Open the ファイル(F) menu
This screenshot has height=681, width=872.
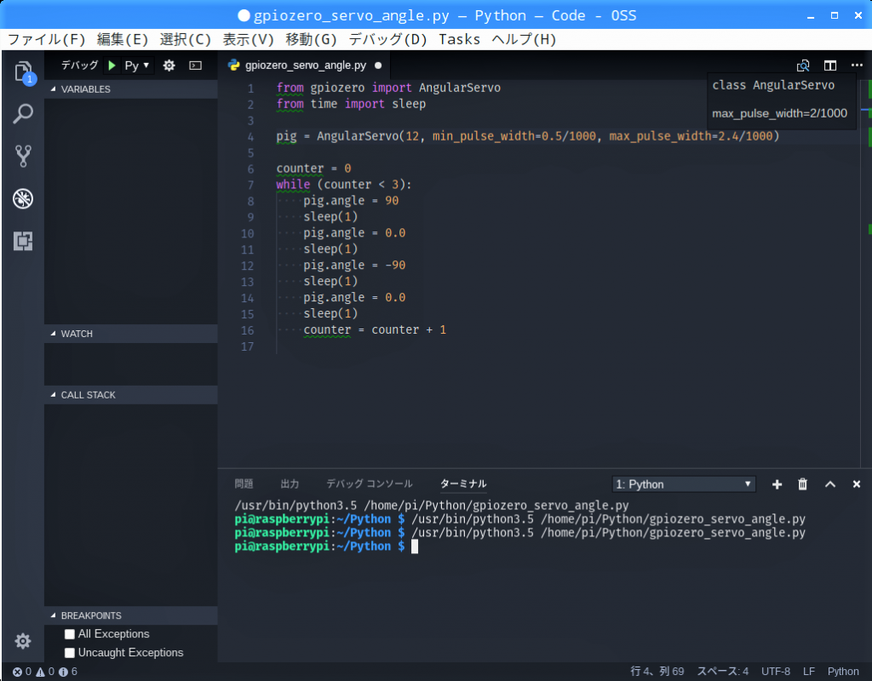[x=47, y=39]
